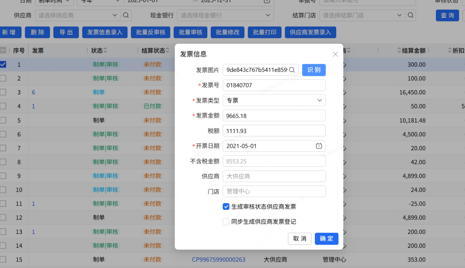Uncheck the row 1 selection checkbox
The height and width of the screenshot is (268, 465).
(3, 64)
